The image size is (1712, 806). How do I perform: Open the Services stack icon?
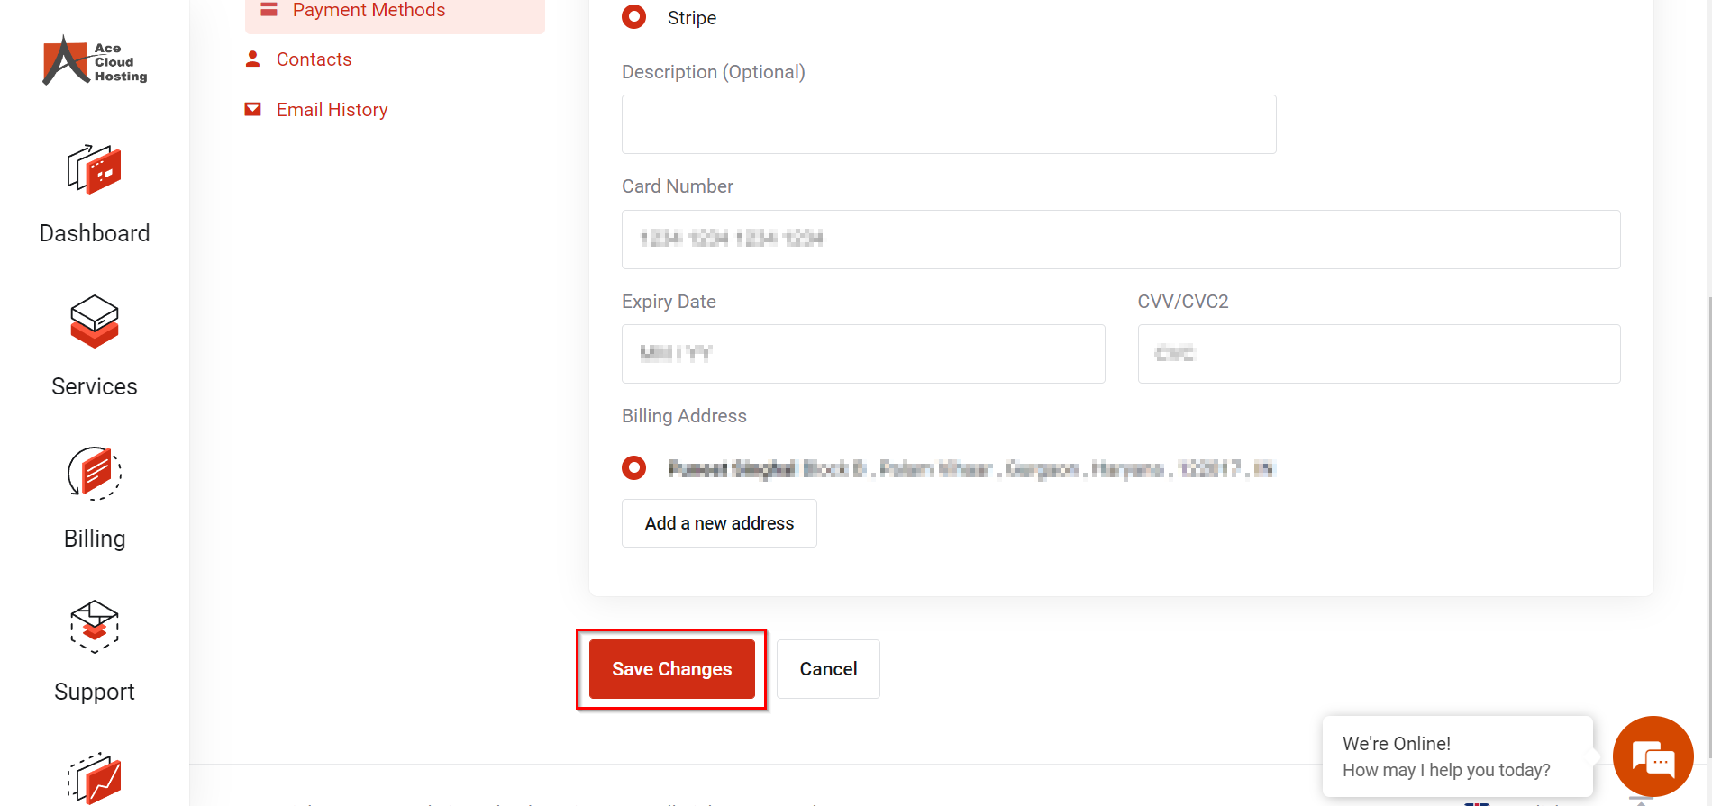click(x=94, y=321)
